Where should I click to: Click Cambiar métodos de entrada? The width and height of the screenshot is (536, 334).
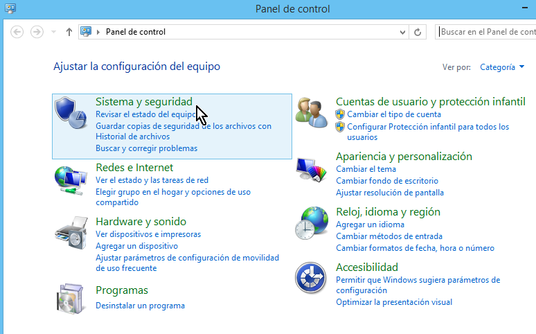click(389, 236)
